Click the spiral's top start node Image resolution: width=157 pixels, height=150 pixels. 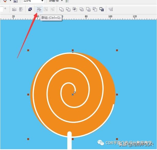(73, 52)
